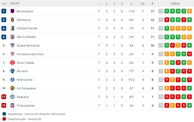Click Petrópolis's first red D form badge
194x122 pixels.
click(167, 20)
